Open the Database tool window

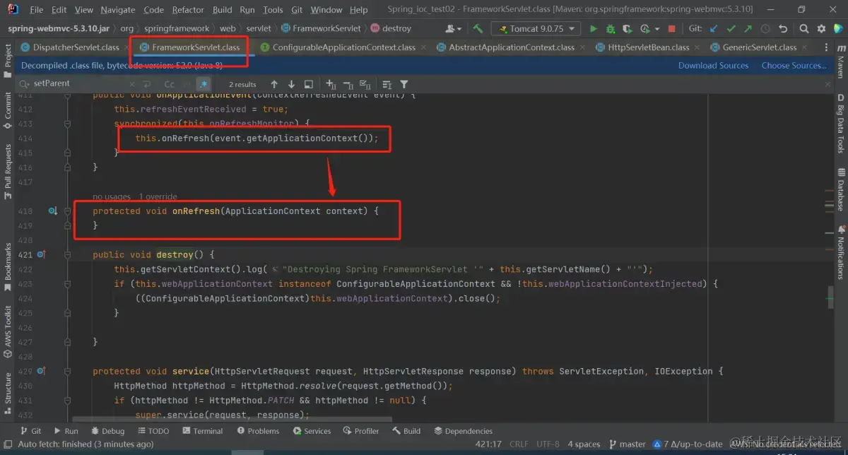[x=841, y=190]
